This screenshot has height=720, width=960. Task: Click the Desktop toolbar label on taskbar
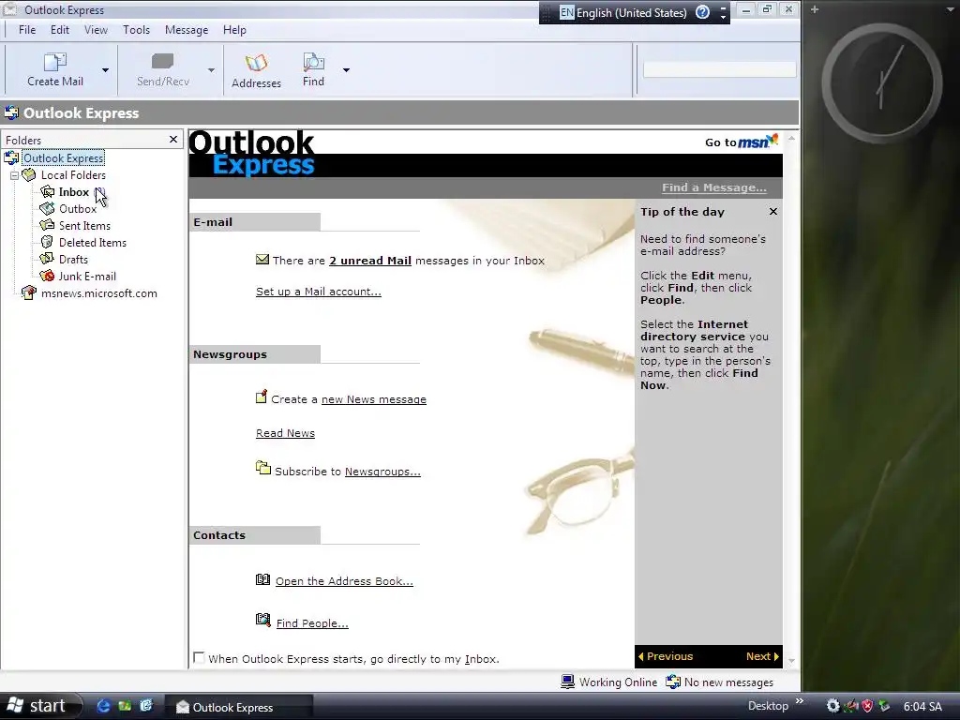pyautogui.click(x=768, y=706)
